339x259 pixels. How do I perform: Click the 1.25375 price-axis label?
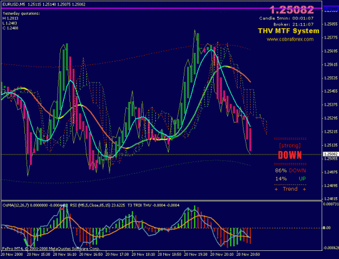(x=331, y=105)
